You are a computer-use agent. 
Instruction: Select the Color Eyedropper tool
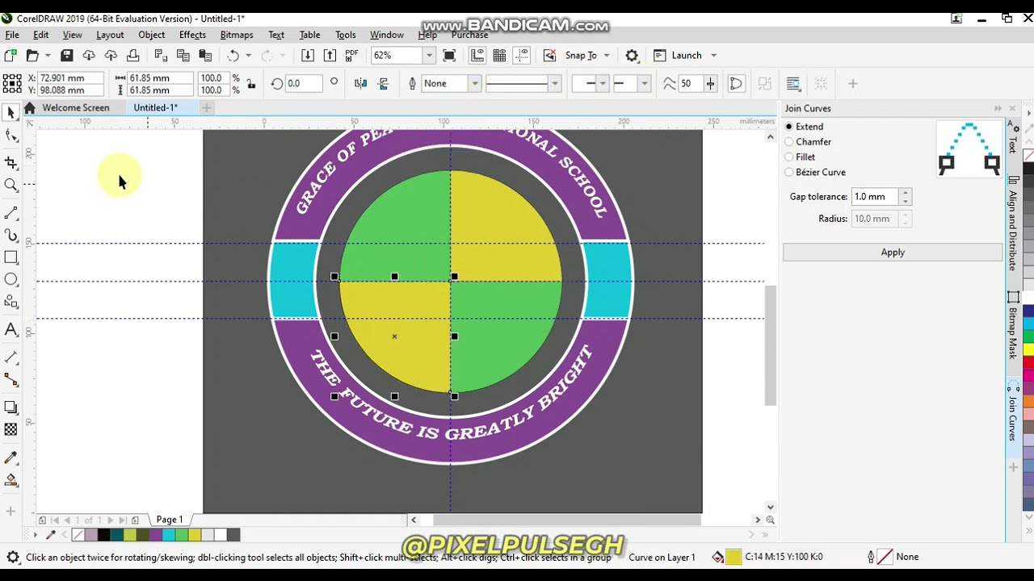tap(11, 458)
